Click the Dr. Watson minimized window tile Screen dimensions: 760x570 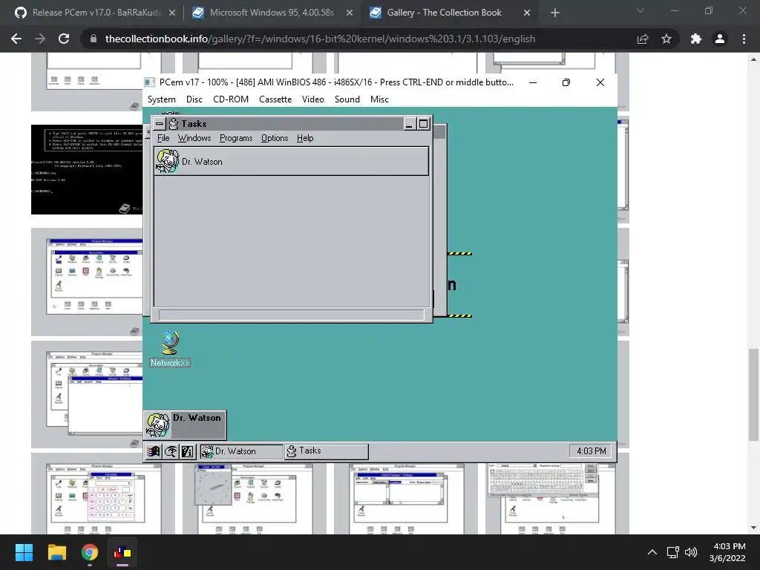coord(185,425)
